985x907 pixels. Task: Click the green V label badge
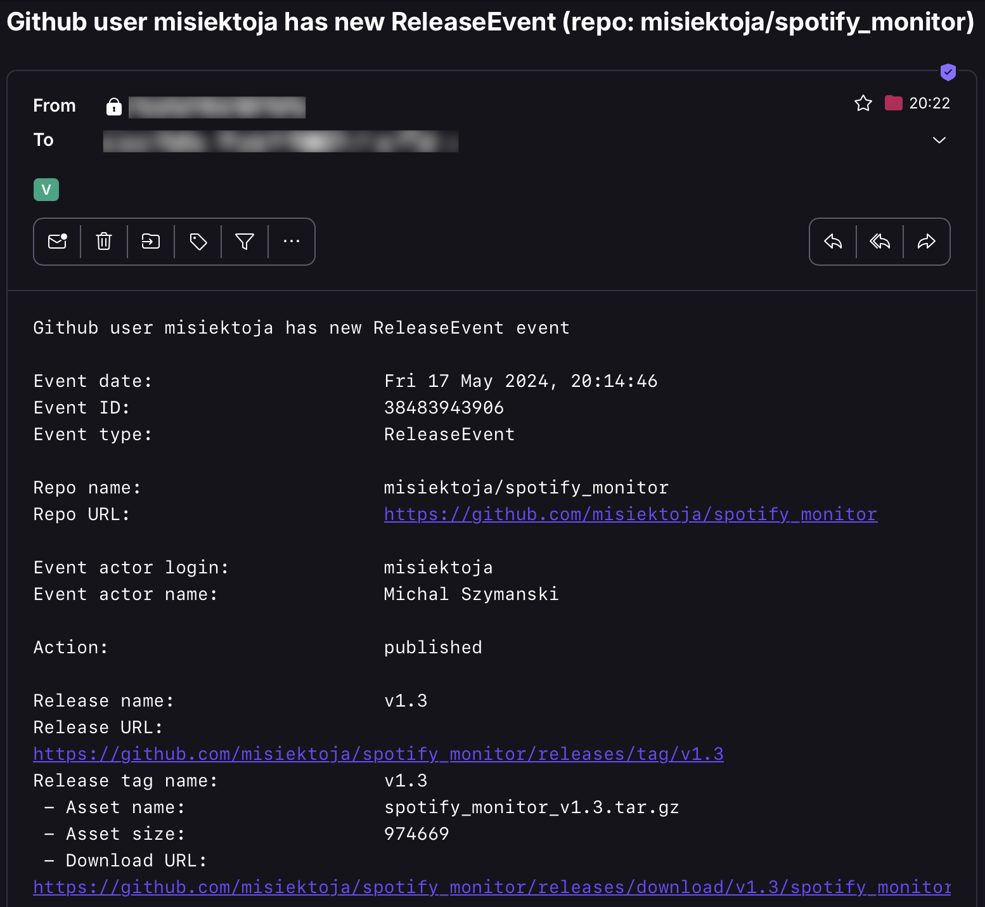coord(46,190)
